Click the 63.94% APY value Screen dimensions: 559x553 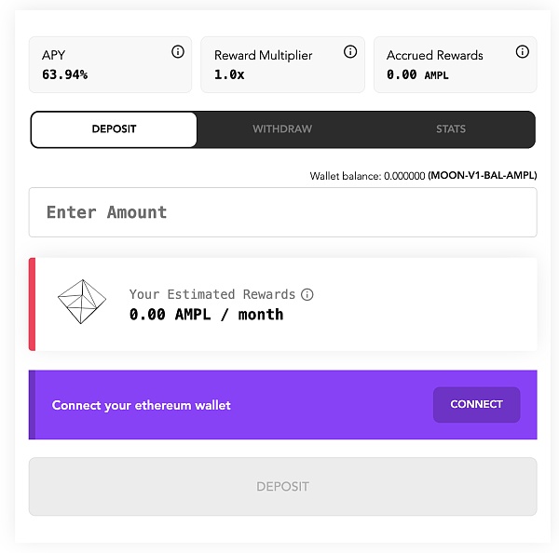pos(65,74)
